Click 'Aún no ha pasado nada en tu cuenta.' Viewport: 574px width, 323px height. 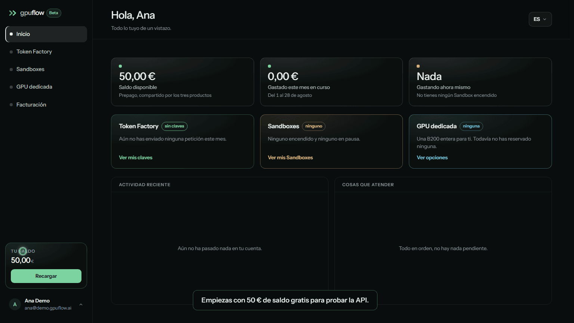coord(220,248)
